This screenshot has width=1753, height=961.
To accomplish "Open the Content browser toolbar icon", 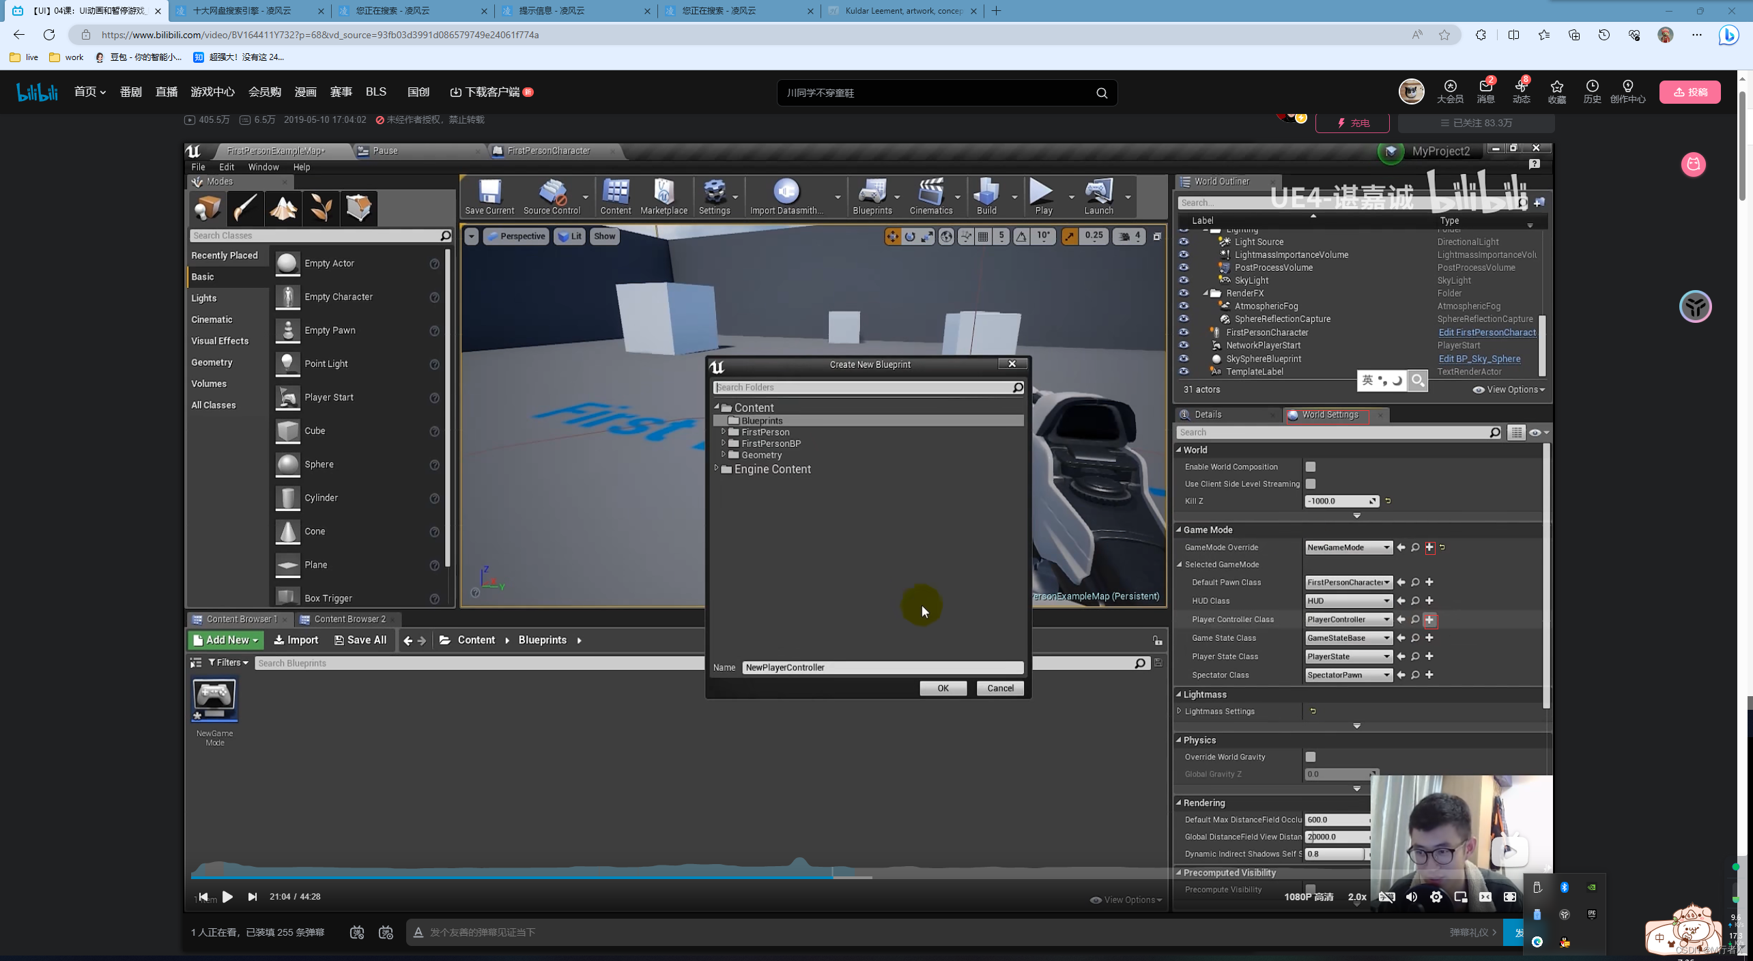I will point(615,197).
